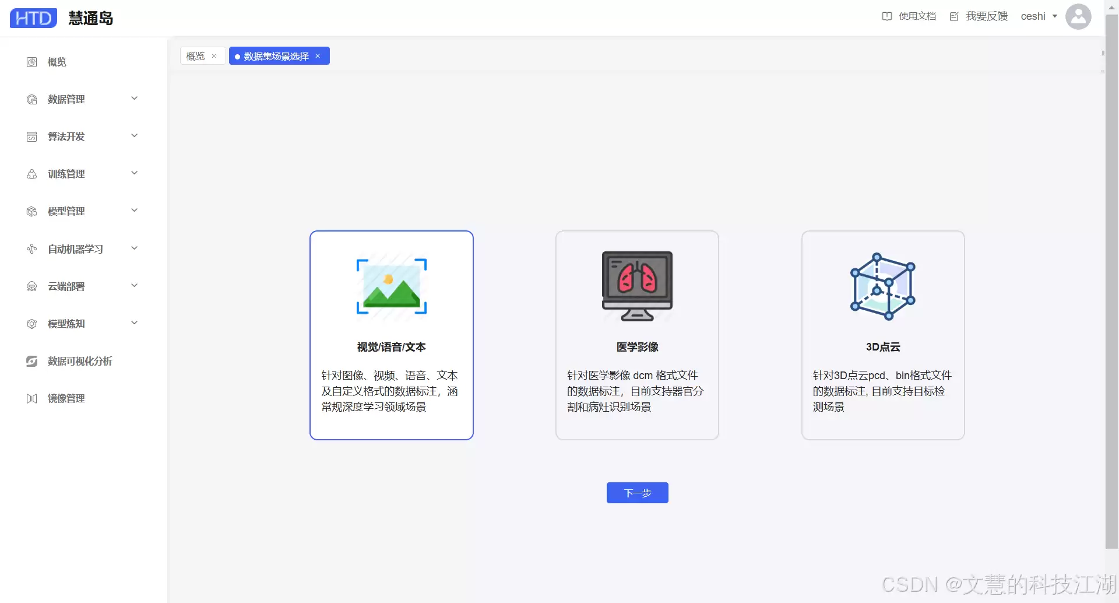
Task: Expand the 模型炼知 menu chevron
Action: click(x=135, y=323)
